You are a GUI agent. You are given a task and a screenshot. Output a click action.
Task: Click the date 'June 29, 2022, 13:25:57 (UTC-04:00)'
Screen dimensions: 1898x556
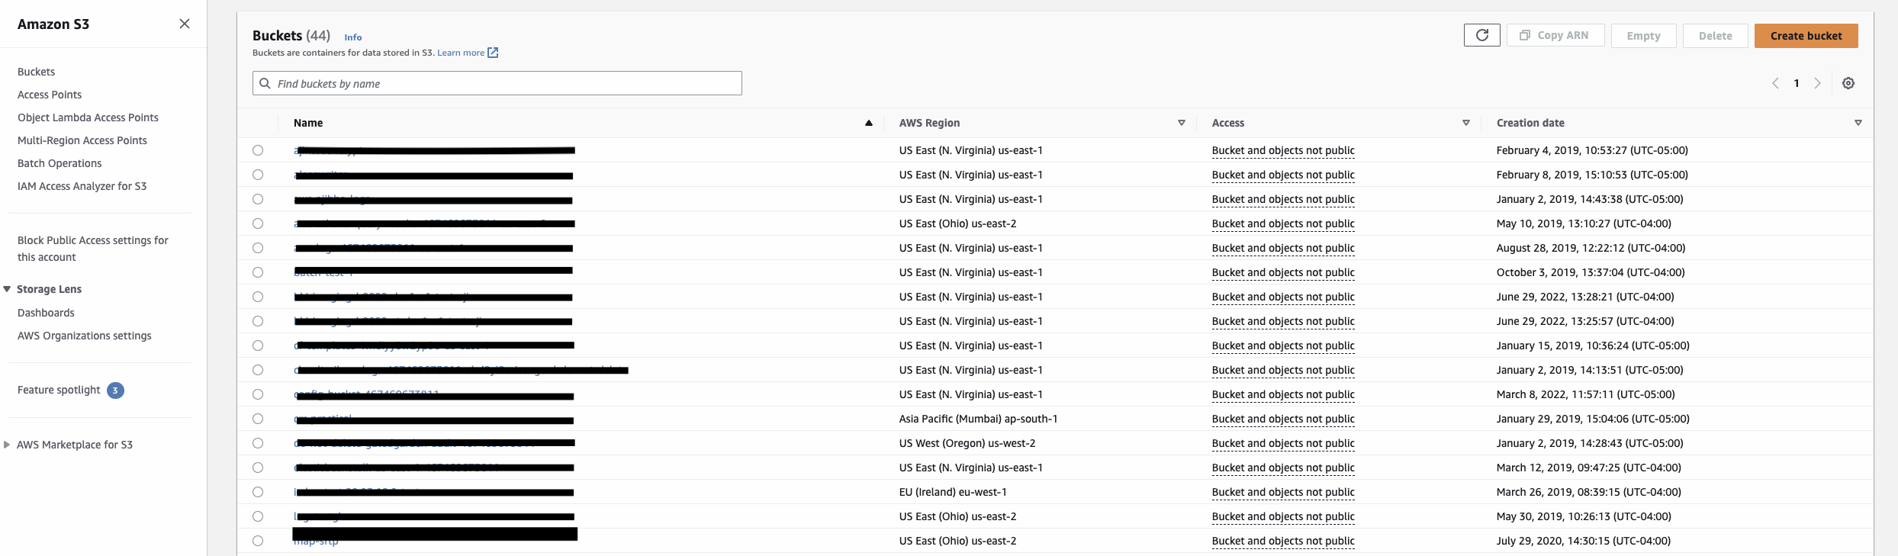[x=1585, y=321]
